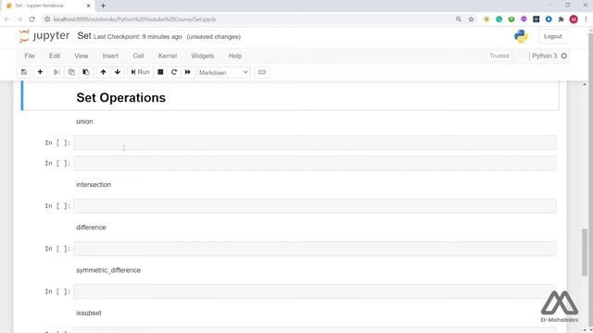
Task: Cut selected cells with scissors icon
Action: tap(57, 72)
